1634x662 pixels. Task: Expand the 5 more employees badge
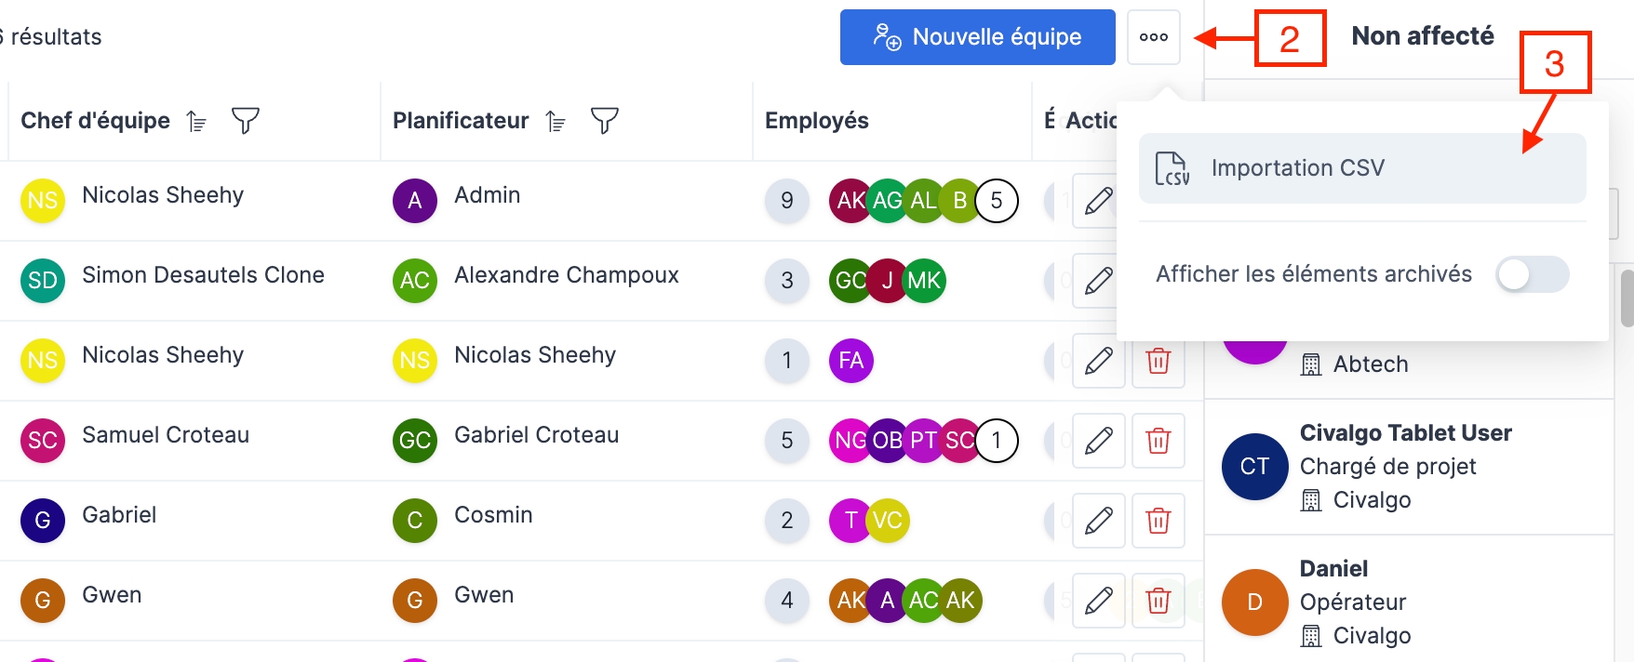pyautogui.click(x=996, y=201)
